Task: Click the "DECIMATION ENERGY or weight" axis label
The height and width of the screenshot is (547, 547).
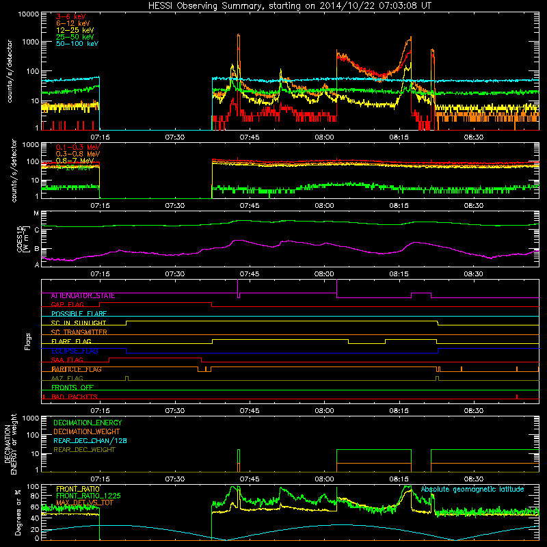Action: [x=10, y=444]
